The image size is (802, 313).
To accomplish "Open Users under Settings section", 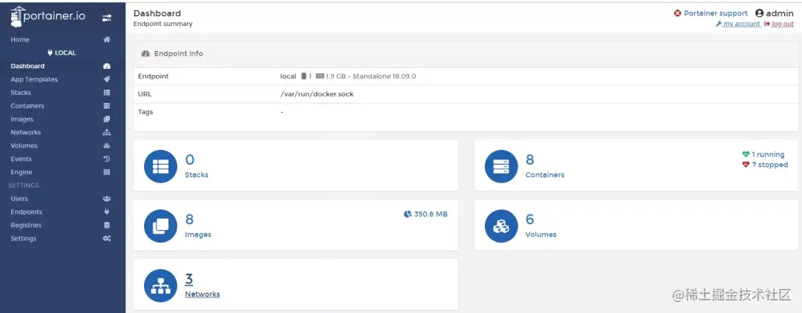I will 19,199.
